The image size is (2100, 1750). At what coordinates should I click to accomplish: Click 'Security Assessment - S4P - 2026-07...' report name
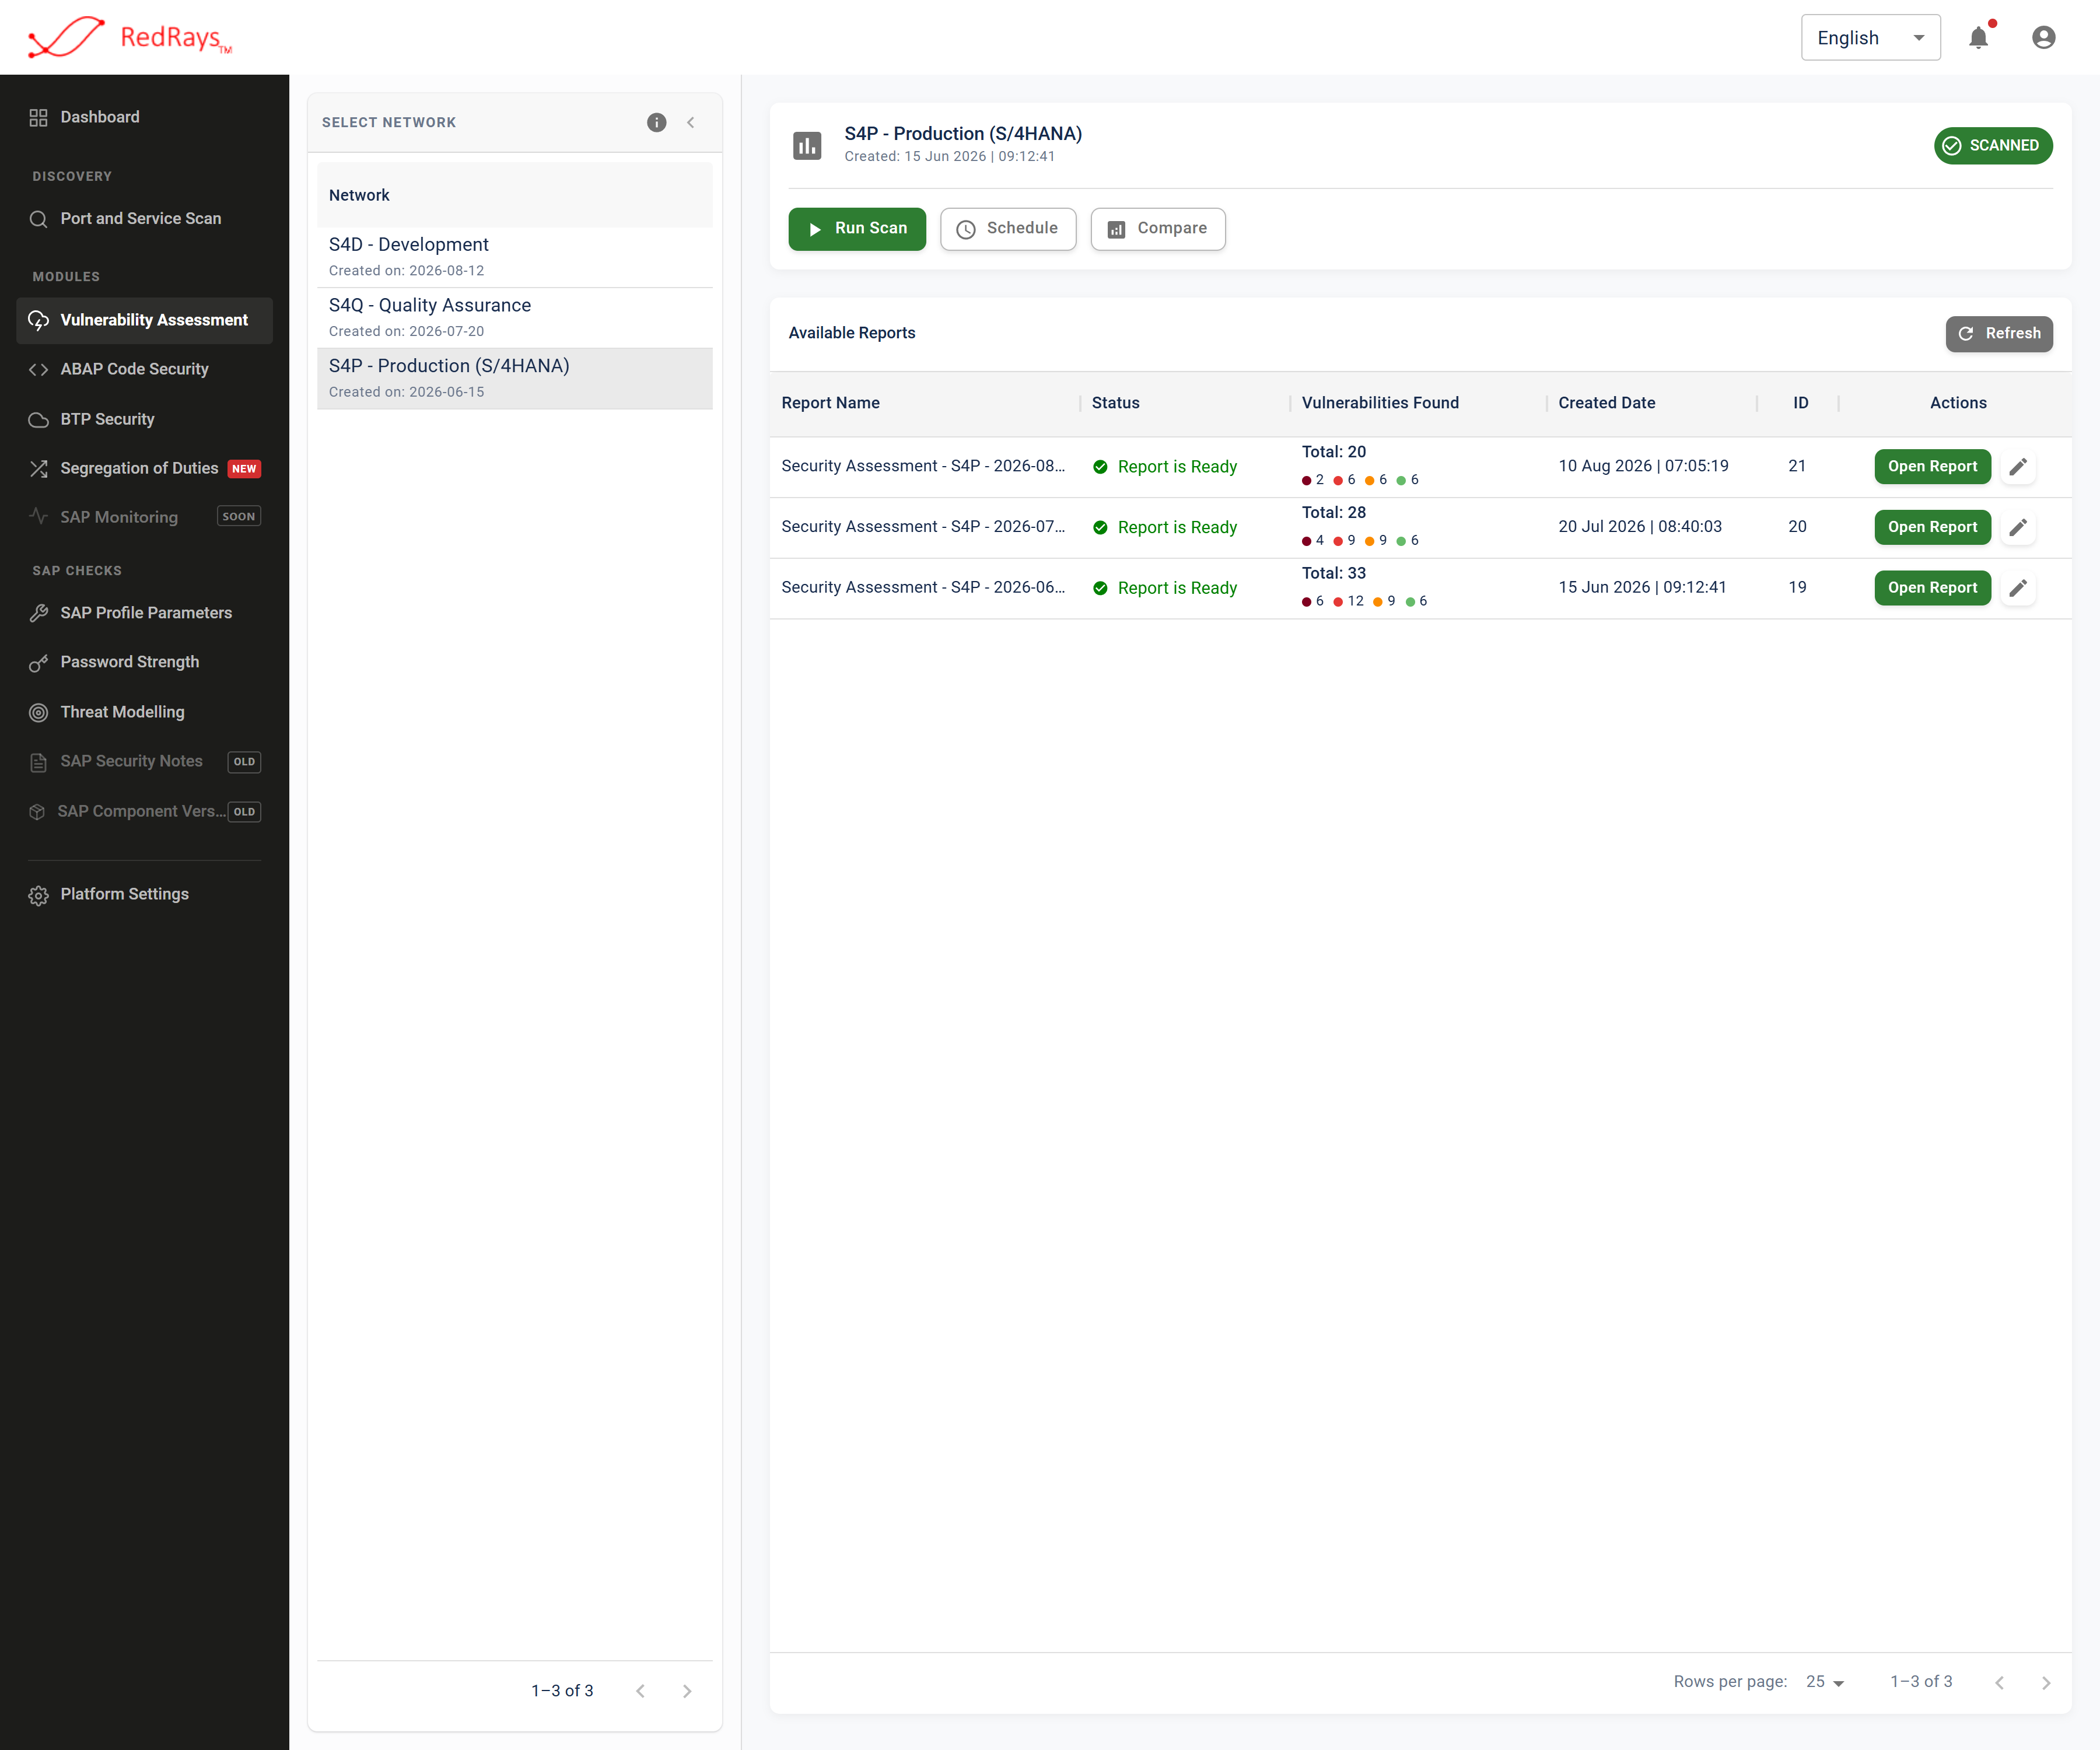point(922,527)
